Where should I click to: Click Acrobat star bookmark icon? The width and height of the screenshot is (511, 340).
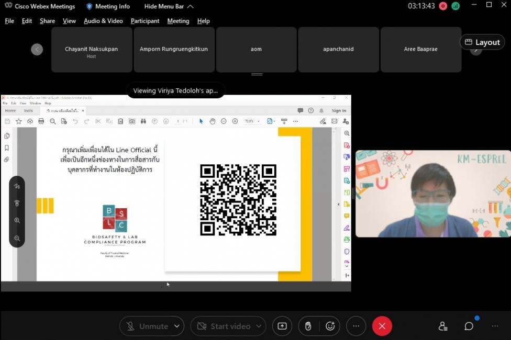[18, 121]
